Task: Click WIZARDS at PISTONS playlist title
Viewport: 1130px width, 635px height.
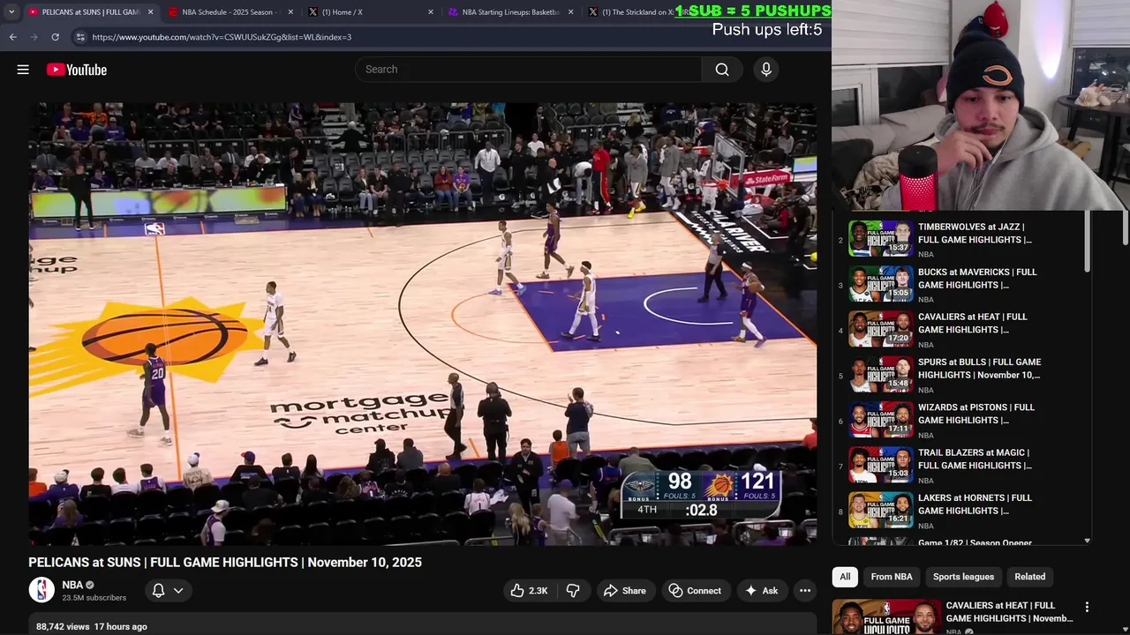Action: click(x=976, y=414)
